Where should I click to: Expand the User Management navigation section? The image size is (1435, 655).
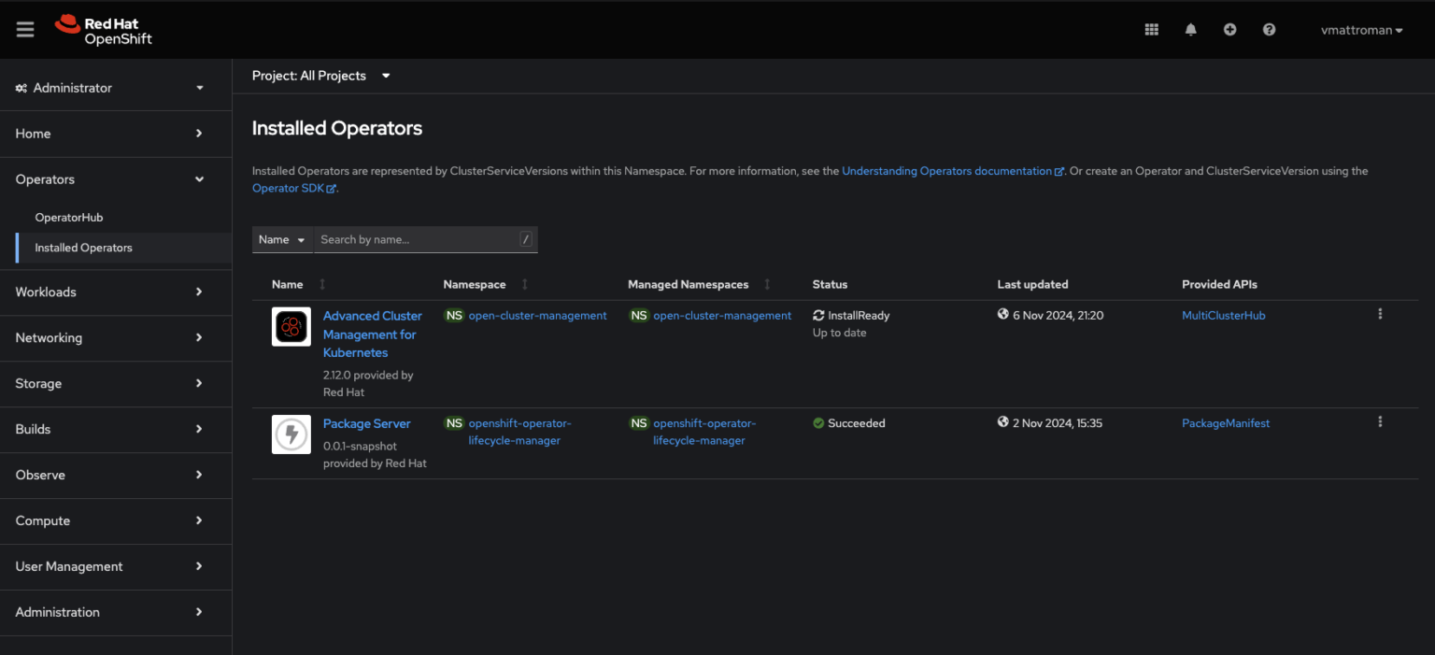(116, 566)
